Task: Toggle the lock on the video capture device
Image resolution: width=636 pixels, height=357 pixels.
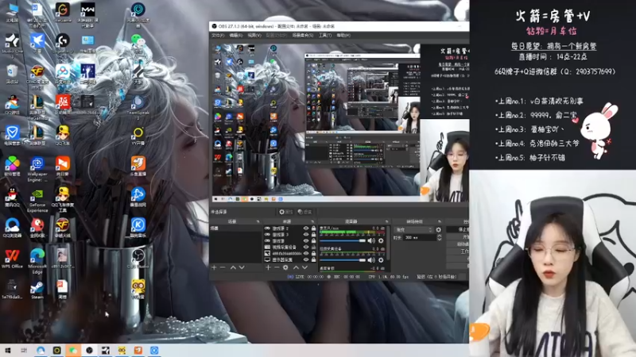Action: (313, 247)
